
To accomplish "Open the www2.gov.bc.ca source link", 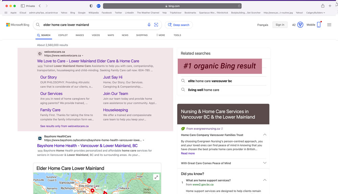I will [x=203, y=185].
